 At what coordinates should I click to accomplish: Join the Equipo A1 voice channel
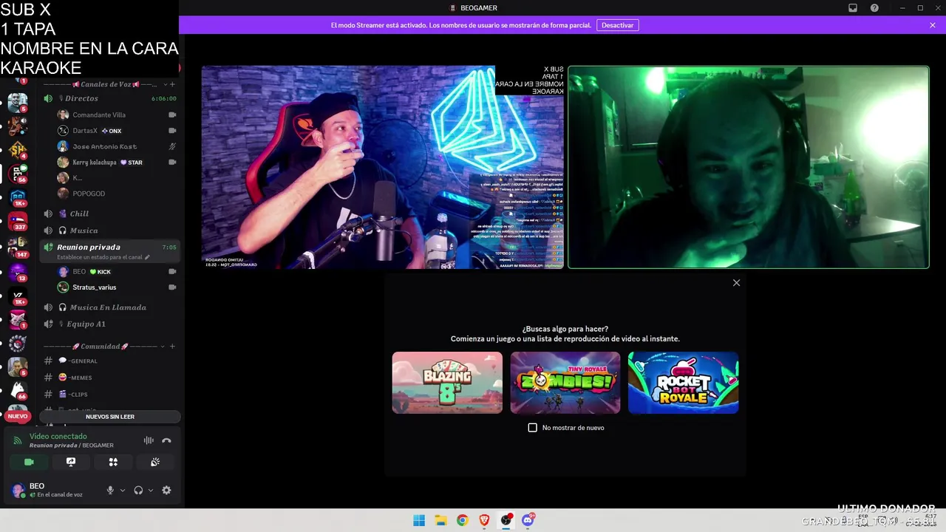pos(109,324)
